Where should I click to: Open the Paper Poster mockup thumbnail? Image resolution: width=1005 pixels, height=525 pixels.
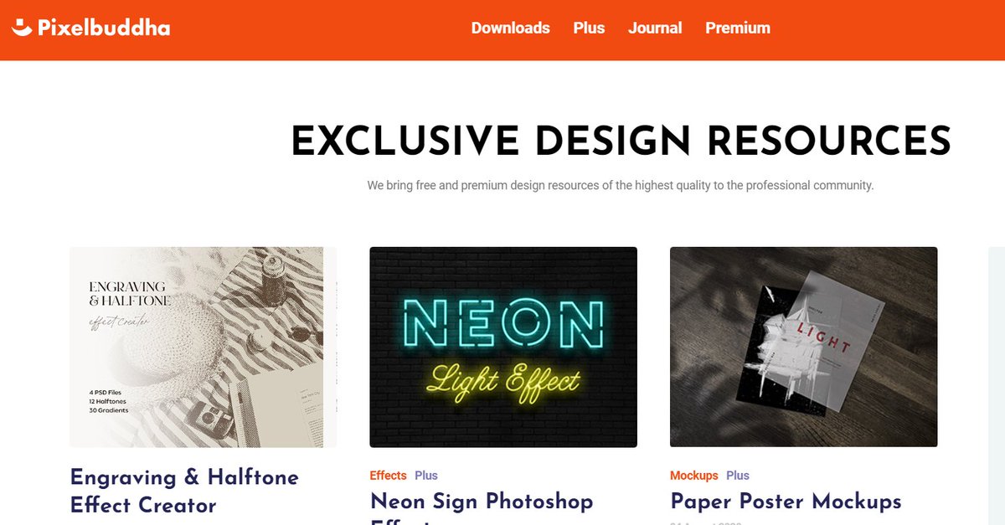pyautogui.click(x=804, y=347)
